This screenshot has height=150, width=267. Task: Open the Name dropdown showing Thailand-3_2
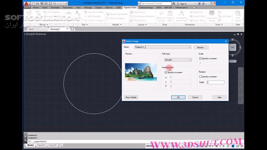click(x=162, y=47)
